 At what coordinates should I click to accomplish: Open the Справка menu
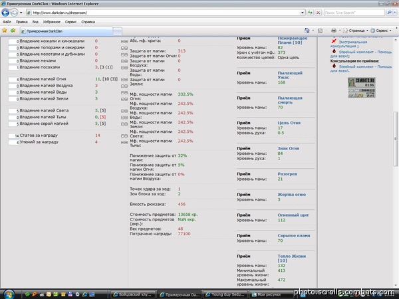point(88,22)
